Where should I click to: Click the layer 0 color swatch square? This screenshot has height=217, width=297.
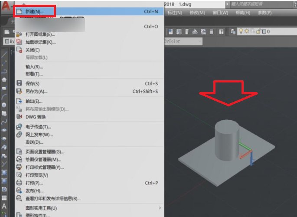pos(264,32)
